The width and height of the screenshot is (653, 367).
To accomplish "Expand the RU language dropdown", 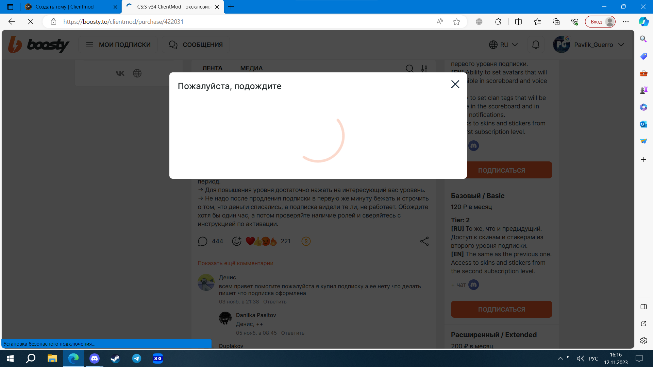I will pos(503,45).
